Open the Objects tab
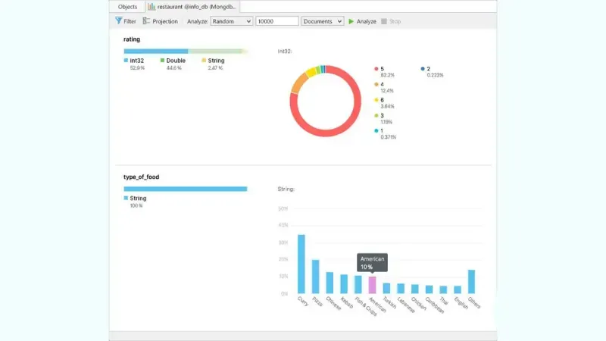606x341 pixels. 127,7
